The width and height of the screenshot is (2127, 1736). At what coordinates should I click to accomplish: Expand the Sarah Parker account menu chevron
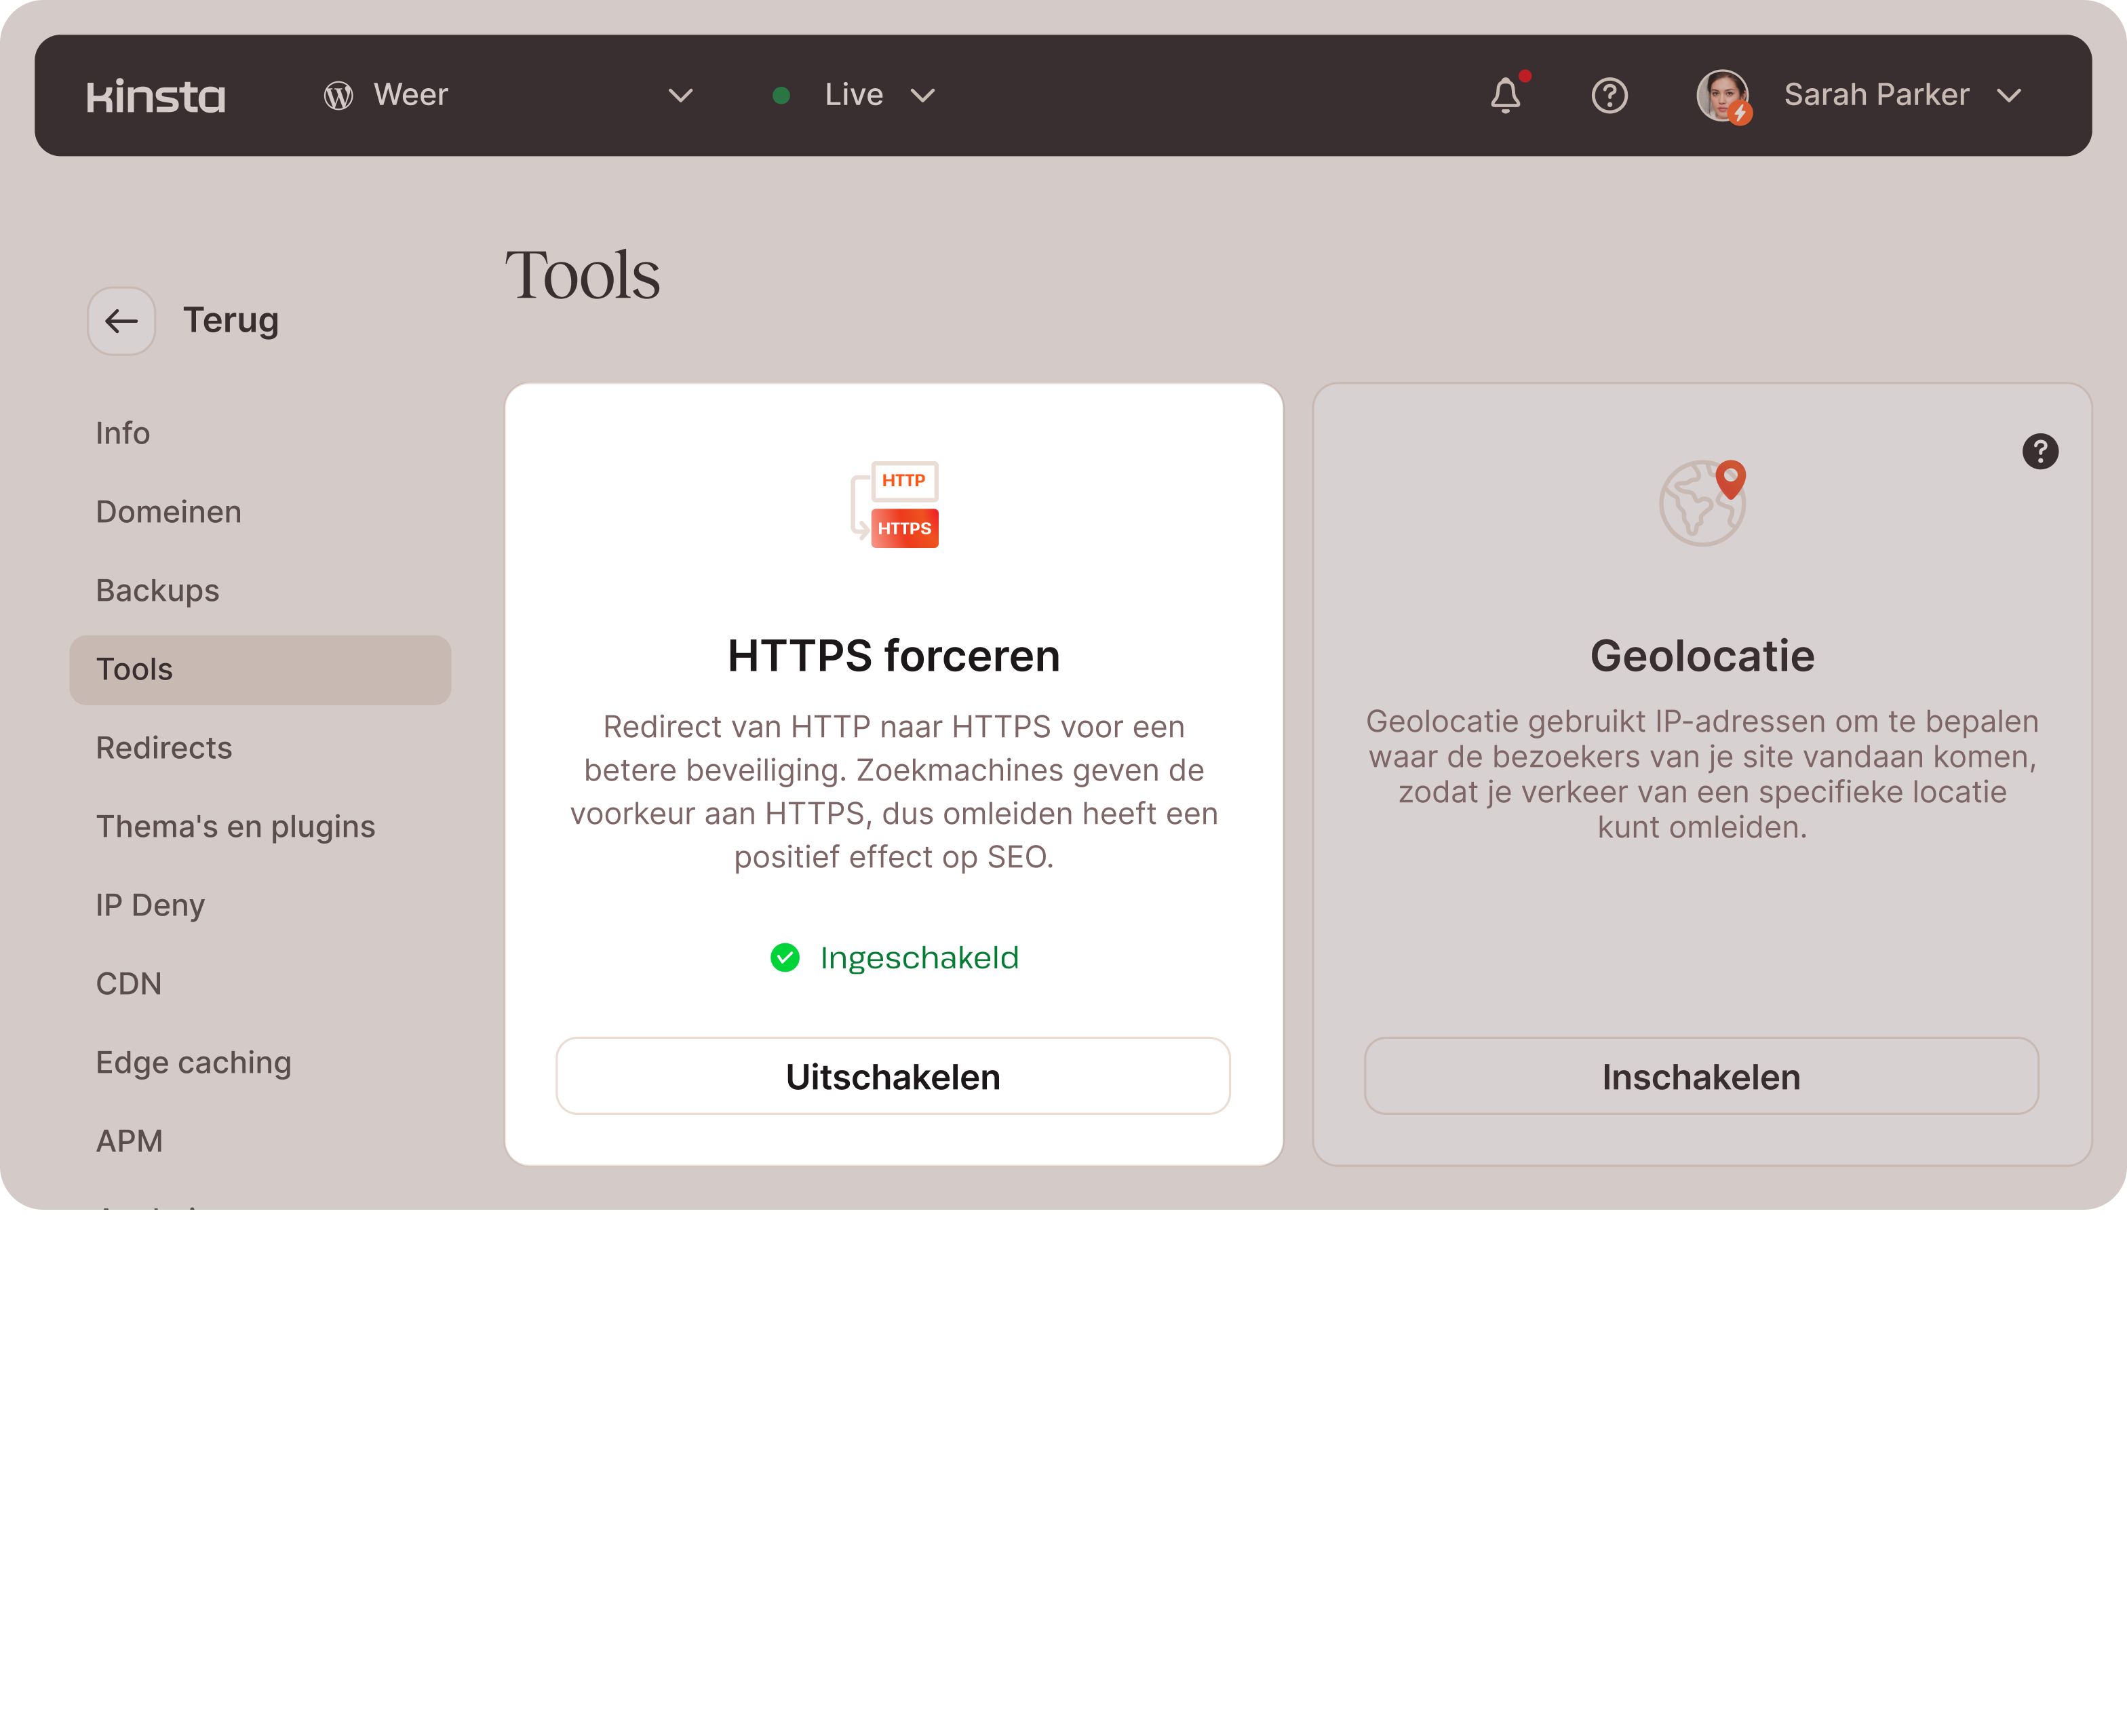tap(2008, 96)
